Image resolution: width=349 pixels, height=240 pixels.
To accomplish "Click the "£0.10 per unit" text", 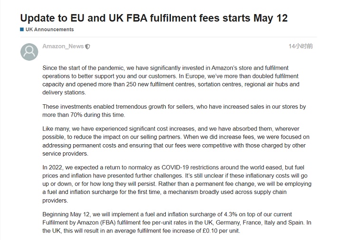I will 221,231.
